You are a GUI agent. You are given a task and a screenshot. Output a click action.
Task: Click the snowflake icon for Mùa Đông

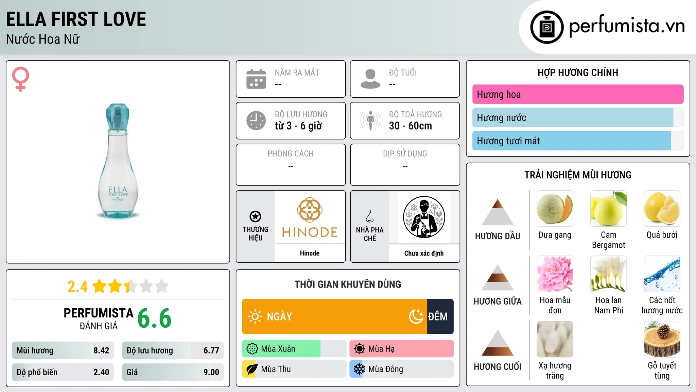(360, 369)
